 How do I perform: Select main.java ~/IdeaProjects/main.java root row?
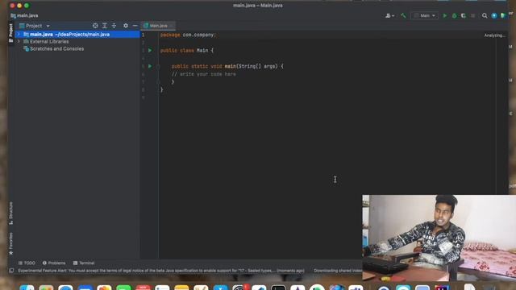point(77,34)
